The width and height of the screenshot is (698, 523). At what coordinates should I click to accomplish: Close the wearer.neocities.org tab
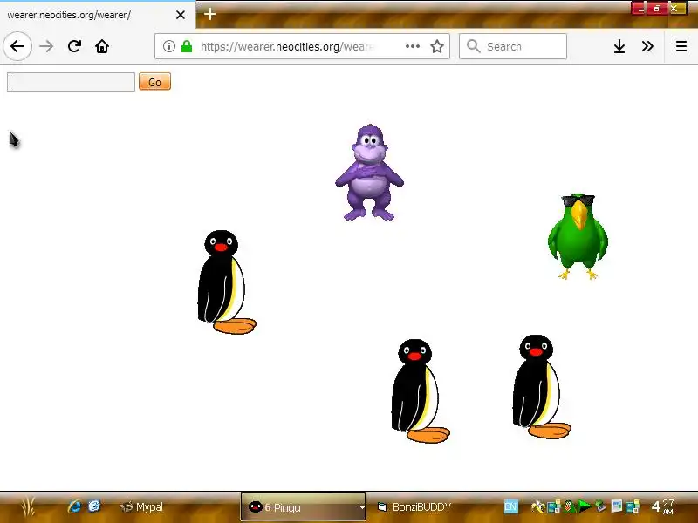pyautogui.click(x=181, y=15)
